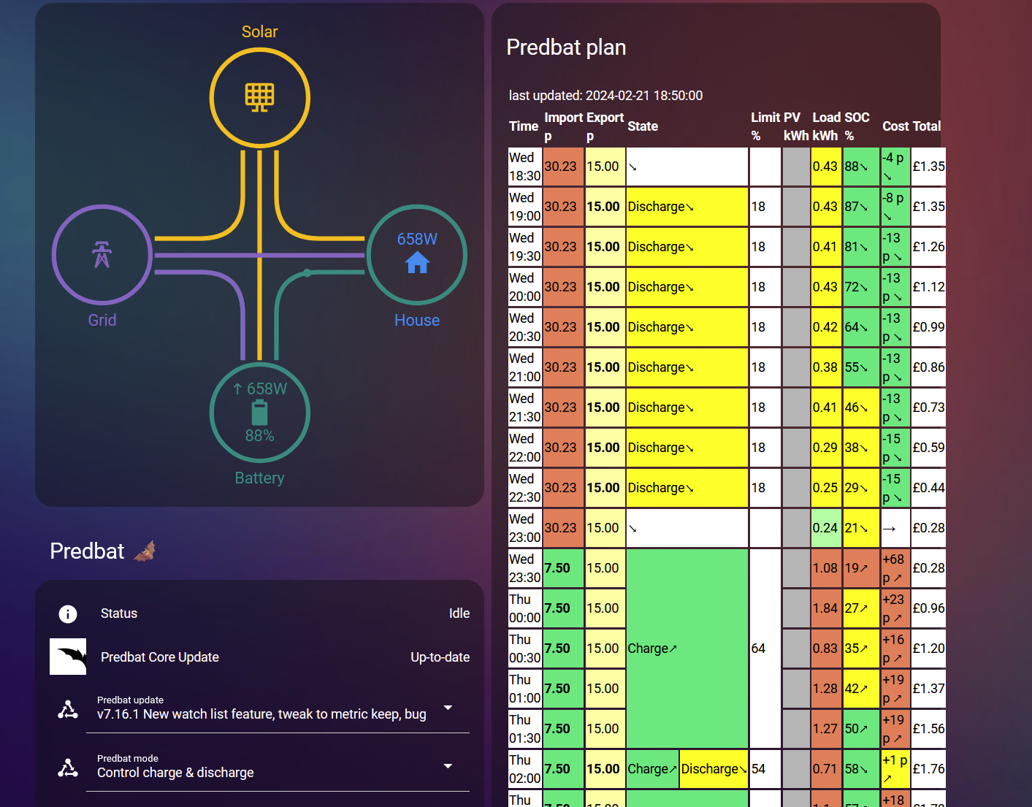Click the Predbat mode entity icon
This screenshot has width=1032, height=807.
[68, 768]
